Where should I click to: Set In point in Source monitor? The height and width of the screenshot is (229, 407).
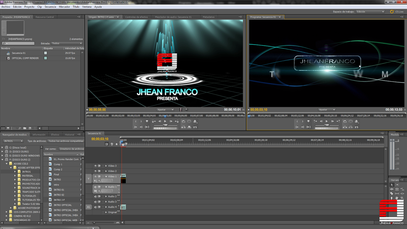(x=136, y=121)
